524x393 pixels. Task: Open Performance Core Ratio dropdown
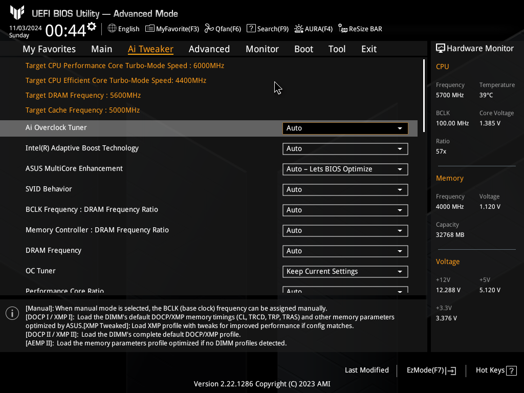[x=345, y=290]
